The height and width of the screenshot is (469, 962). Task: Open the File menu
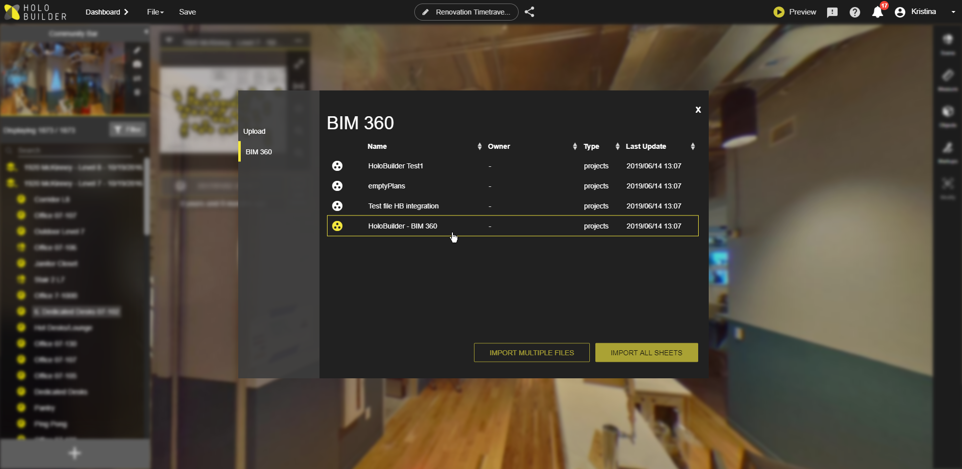click(x=155, y=12)
